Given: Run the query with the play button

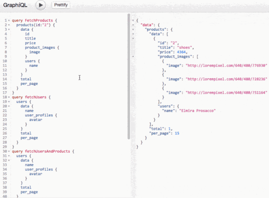Looking at the screenshot, I should 41,5.
